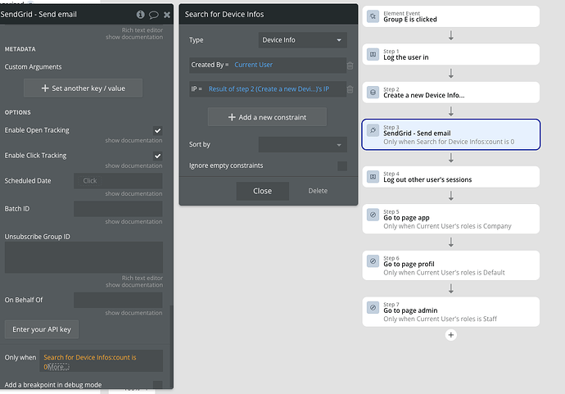565x394 pixels.
Task: Disable Enable Open Tracking checkbox
Action: tap(157, 130)
